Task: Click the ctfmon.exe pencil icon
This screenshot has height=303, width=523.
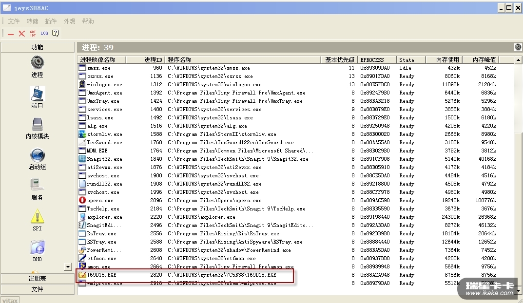Action: [x=82, y=258]
